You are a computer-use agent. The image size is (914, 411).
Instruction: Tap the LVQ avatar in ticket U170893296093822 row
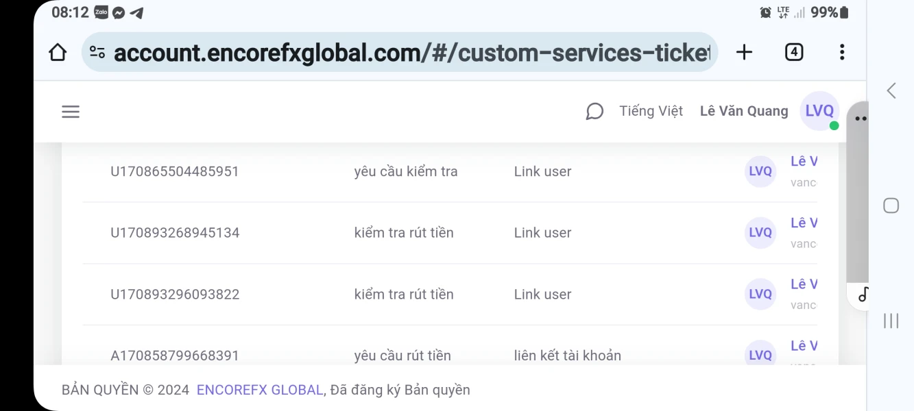[x=760, y=294]
